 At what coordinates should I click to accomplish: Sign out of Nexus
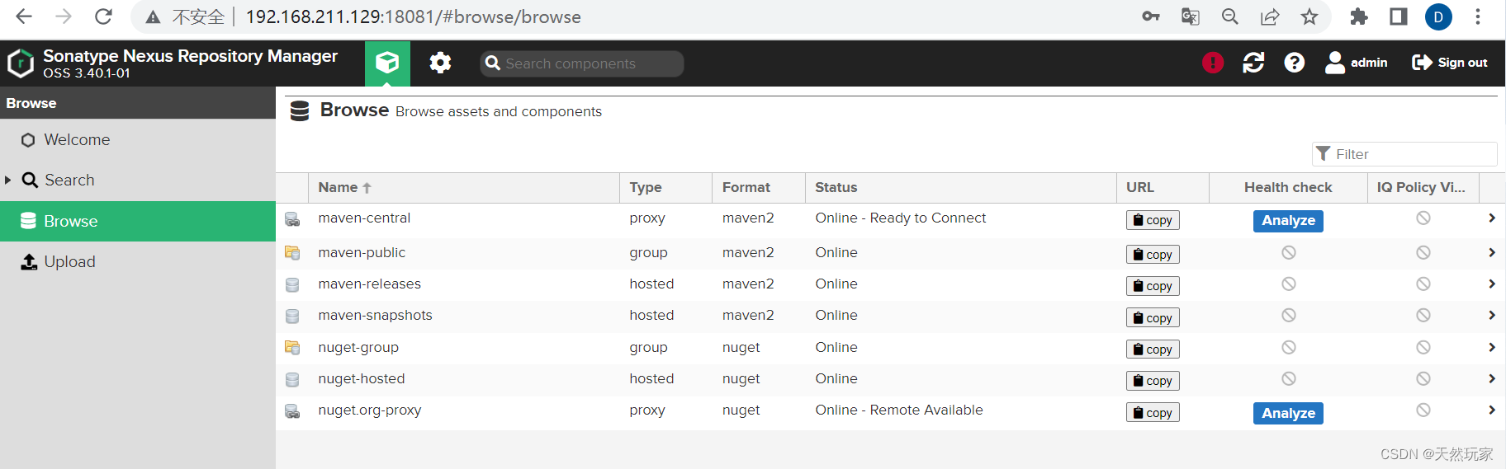1450,63
